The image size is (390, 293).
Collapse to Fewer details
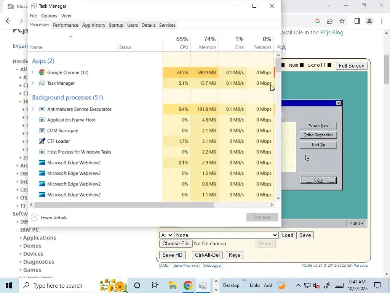click(49, 217)
